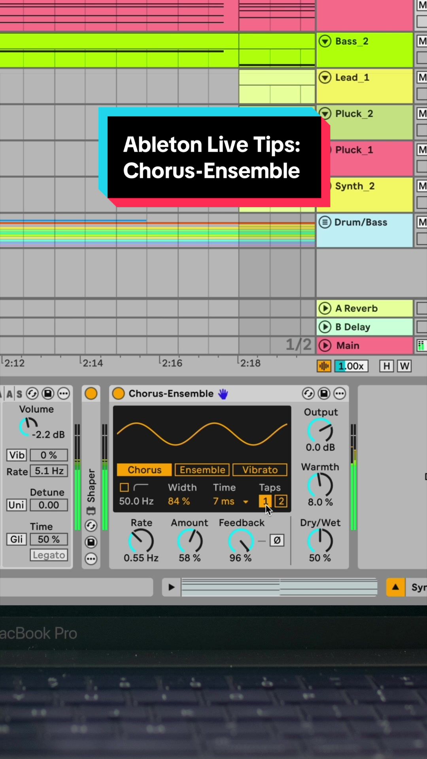Open the Time dropdown arrow after 7 ms
This screenshot has width=427, height=759.
point(246,502)
